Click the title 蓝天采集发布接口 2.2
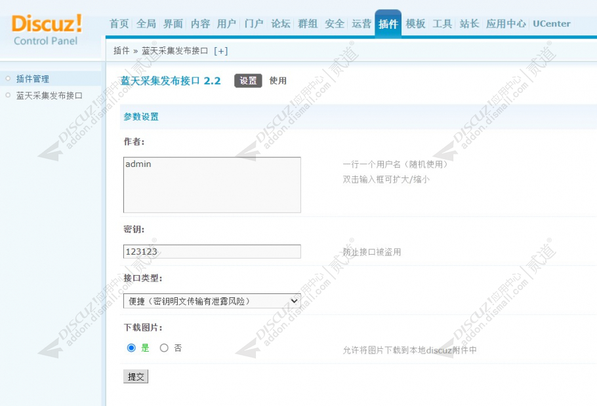597x406 pixels. coord(171,81)
